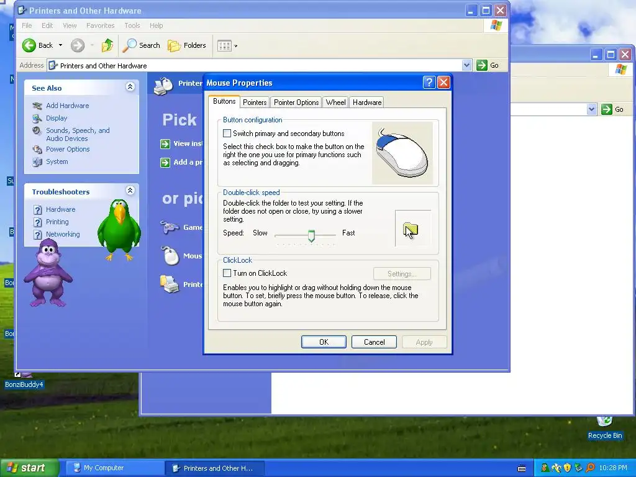Switch to the Wheel tab
Viewport: 636px width, 477px height.
point(335,102)
